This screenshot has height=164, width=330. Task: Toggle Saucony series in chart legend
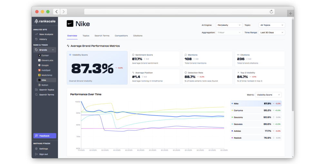(x=256, y=117)
